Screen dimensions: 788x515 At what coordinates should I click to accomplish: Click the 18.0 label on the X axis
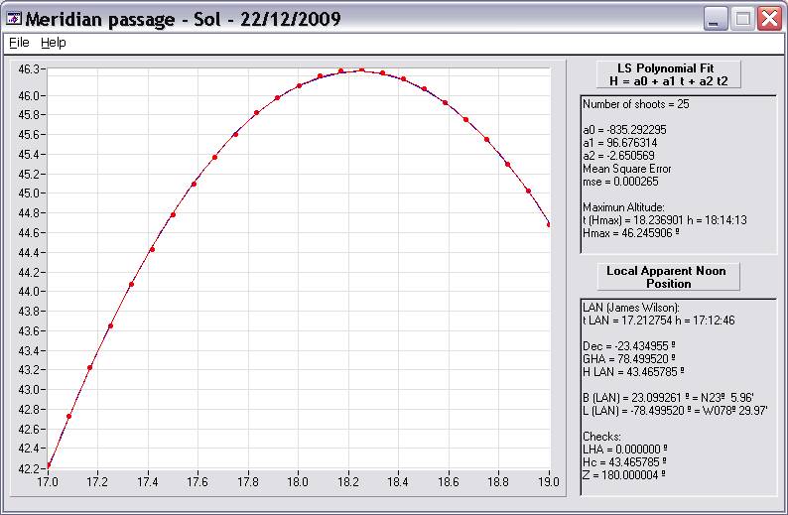tap(298, 481)
